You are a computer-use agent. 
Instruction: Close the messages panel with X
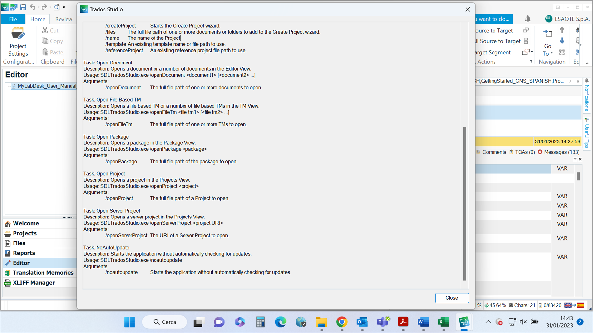point(580,159)
